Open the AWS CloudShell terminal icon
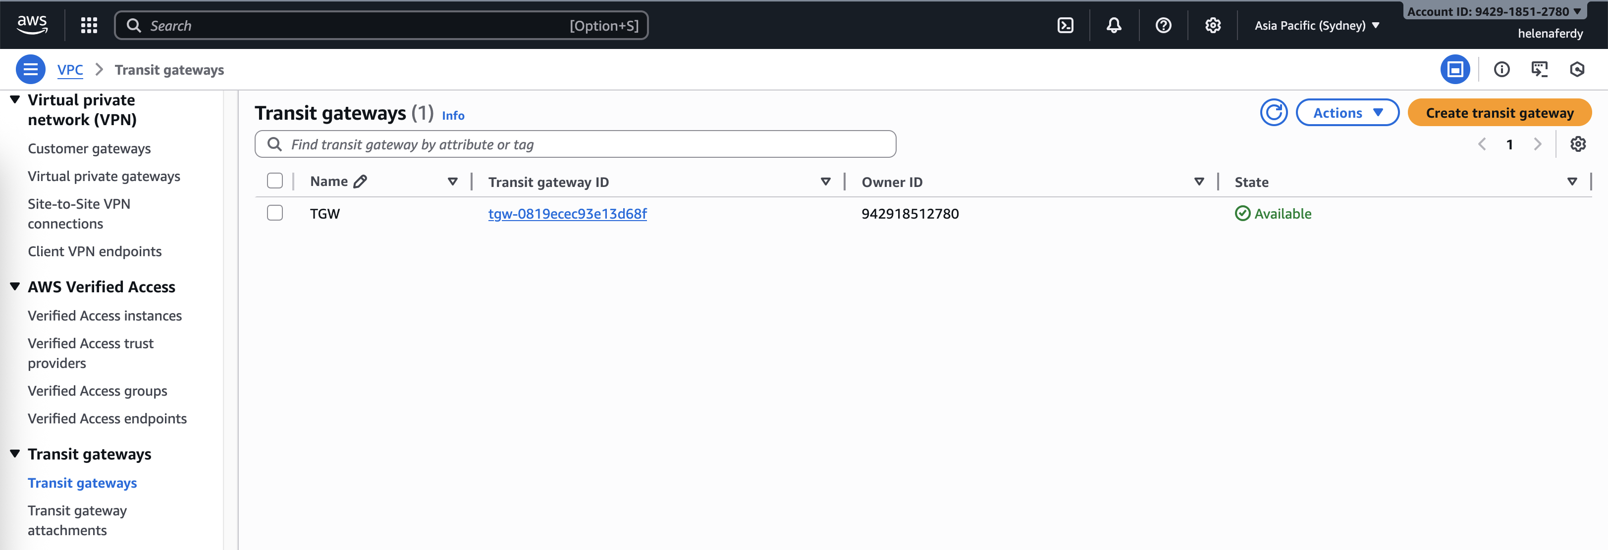This screenshot has height=550, width=1608. pos(1065,26)
